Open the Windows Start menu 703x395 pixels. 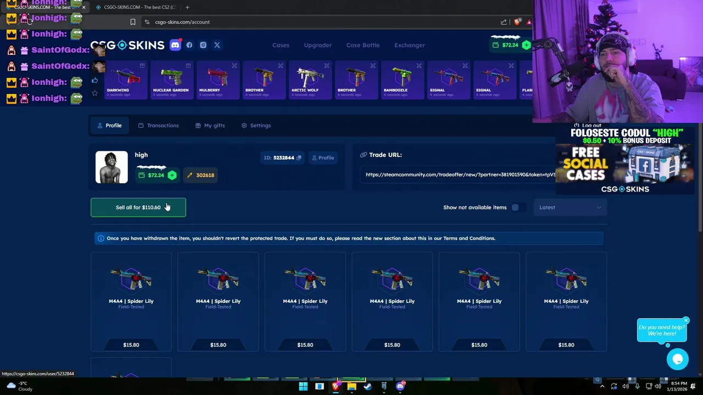click(303, 386)
